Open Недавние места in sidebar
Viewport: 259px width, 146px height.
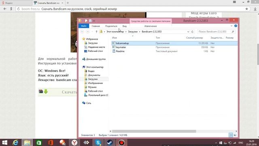[x=96, y=47]
